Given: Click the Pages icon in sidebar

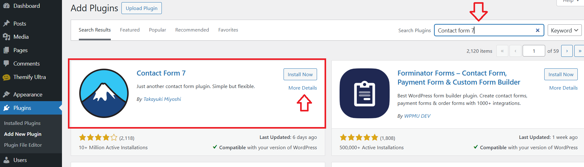Looking at the screenshot, I should 6,50.
